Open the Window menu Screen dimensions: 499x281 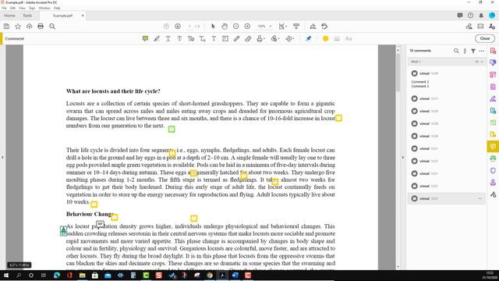click(44, 8)
